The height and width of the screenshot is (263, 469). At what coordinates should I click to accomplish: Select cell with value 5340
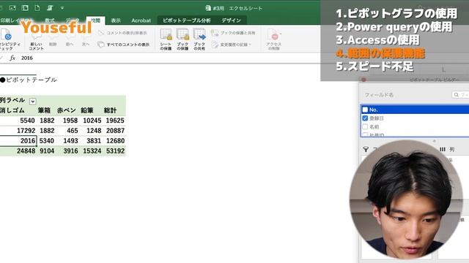pyautogui.click(x=46, y=141)
